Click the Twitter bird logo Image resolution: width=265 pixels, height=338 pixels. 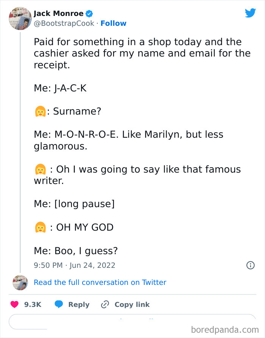(x=250, y=13)
